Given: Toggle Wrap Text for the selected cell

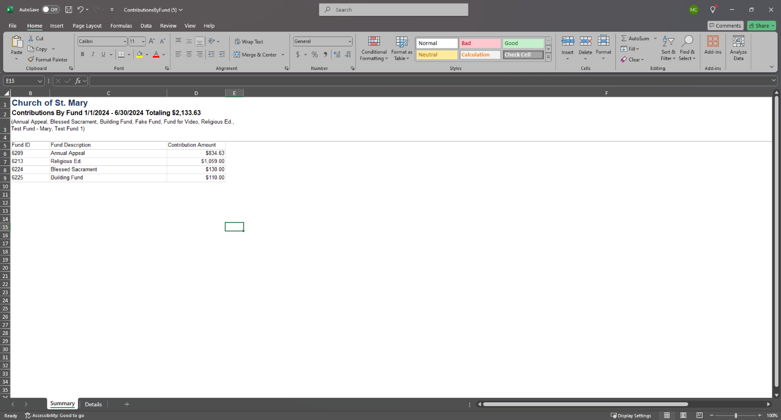Looking at the screenshot, I should pos(249,42).
